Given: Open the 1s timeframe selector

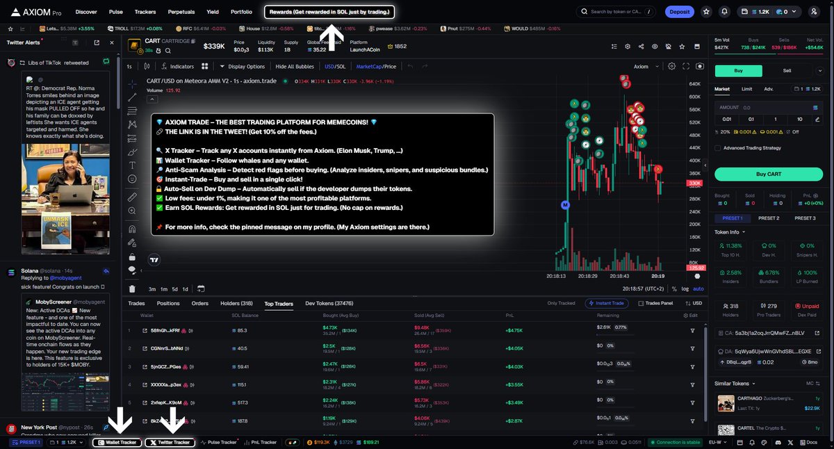Looking at the screenshot, I should point(129,67).
